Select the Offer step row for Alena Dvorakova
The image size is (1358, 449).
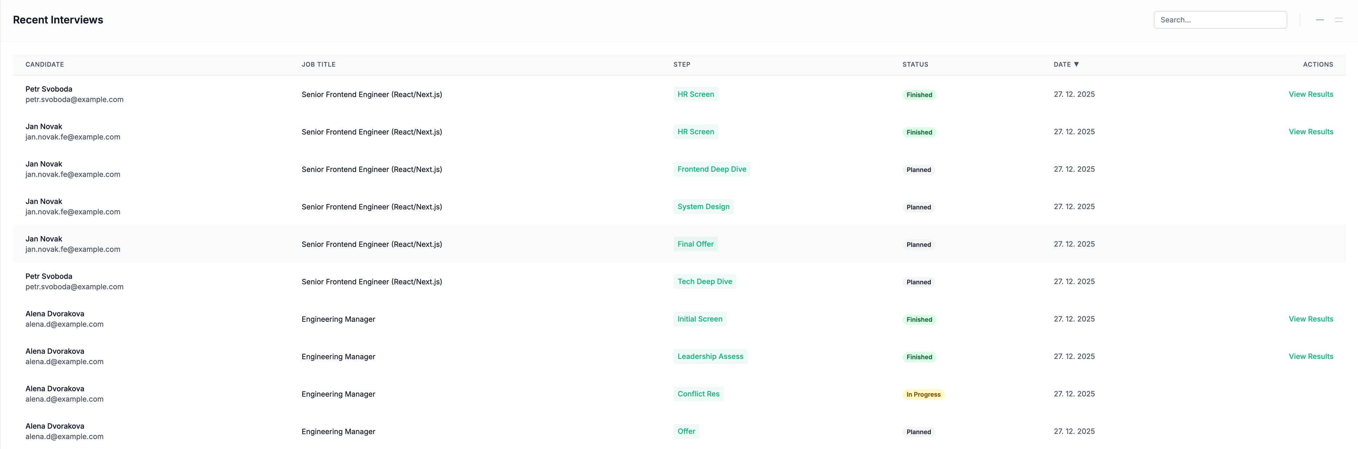click(x=686, y=431)
